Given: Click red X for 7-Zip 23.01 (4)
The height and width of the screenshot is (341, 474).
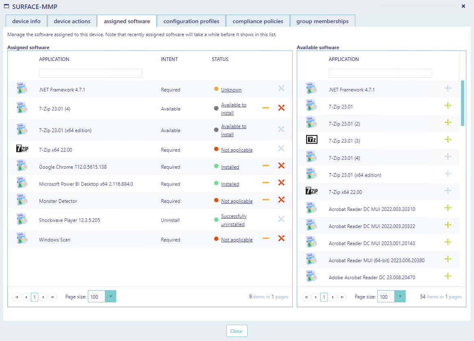Looking at the screenshot, I should (281, 108).
